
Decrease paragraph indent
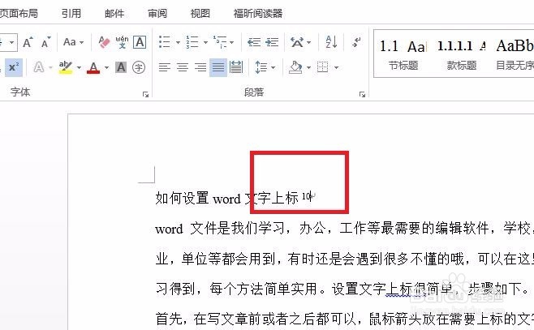click(254, 42)
